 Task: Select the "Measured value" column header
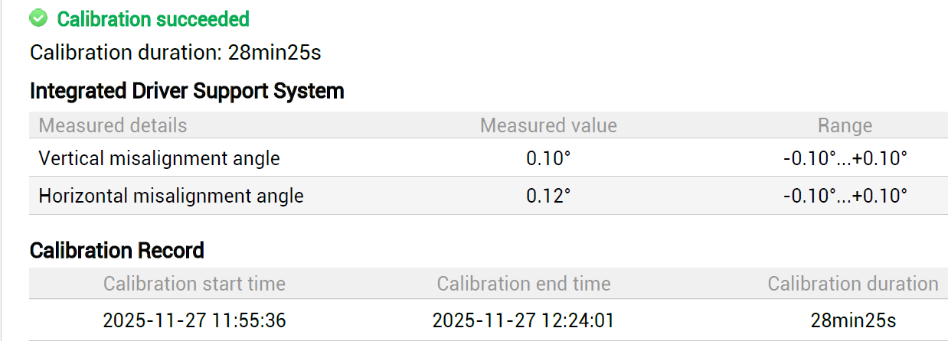[x=548, y=125]
